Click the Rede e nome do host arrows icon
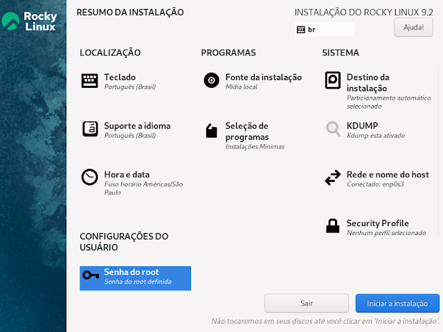Viewport: 443px width, 332px height. (x=332, y=178)
